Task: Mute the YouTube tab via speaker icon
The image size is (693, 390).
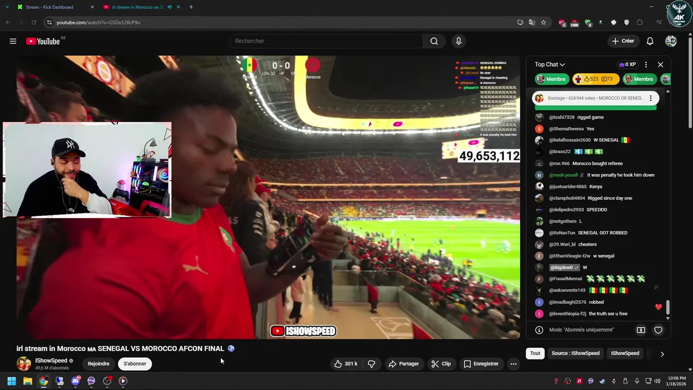Action: coord(169,7)
